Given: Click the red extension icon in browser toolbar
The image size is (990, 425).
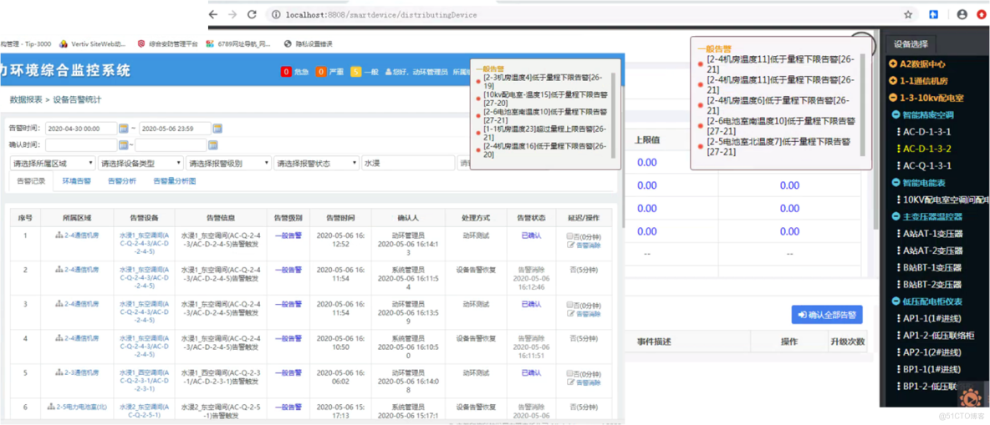Looking at the screenshot, I should [x=981, y=14].
